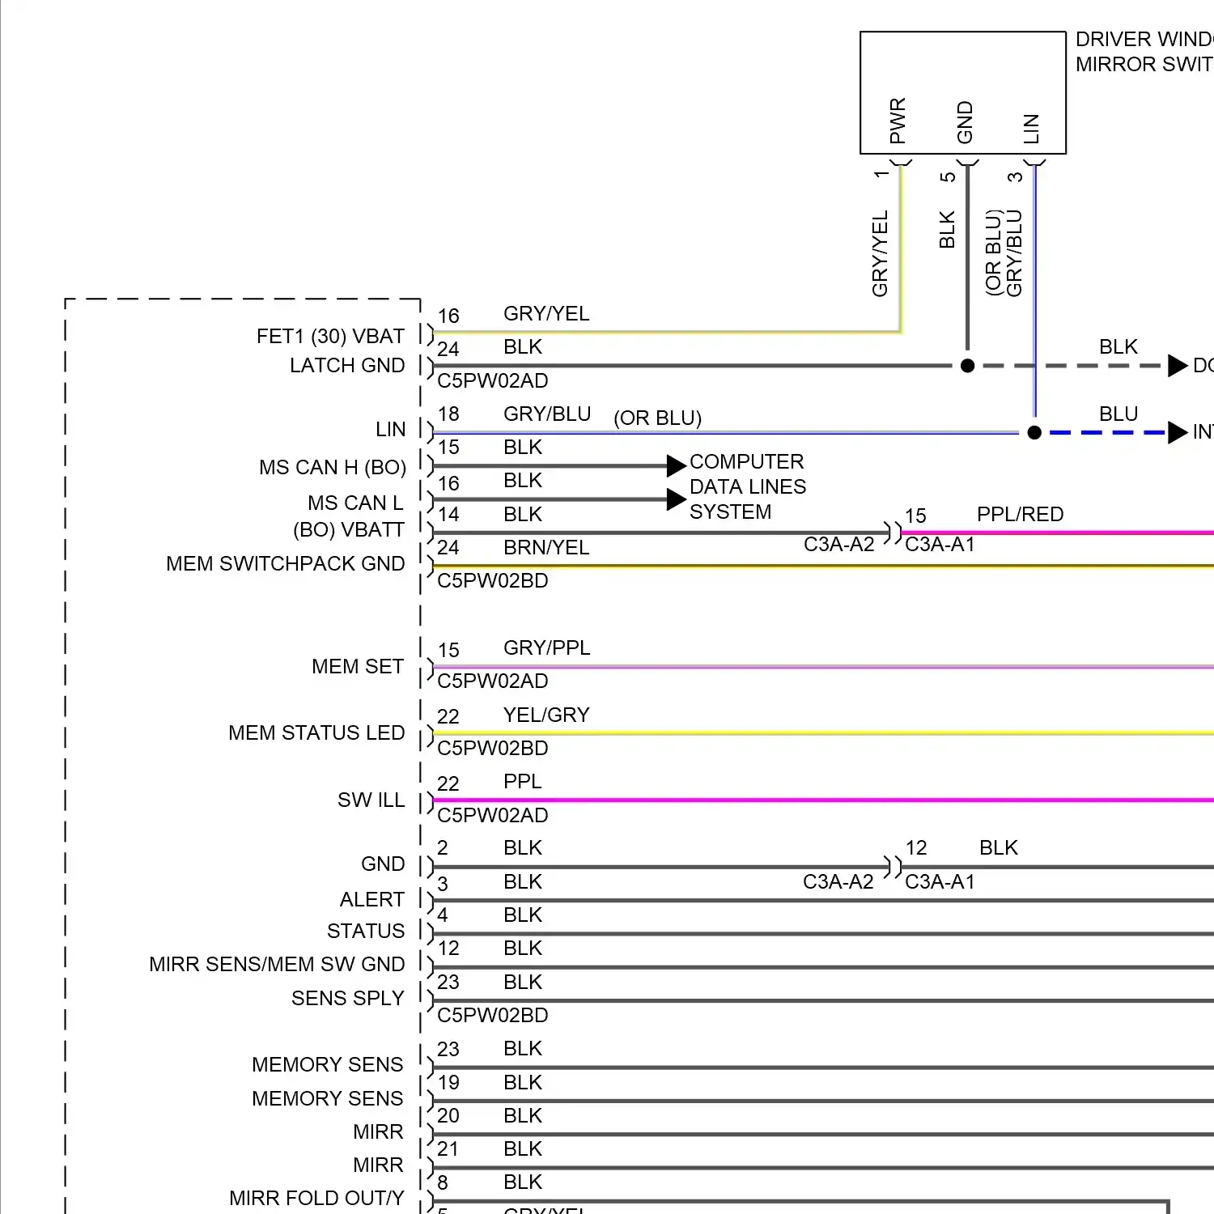Image resolution: width=1214 pixels, height=1214 pixels.
Task: Select the MEM STATUS LED label
Action: pos(316,732)
